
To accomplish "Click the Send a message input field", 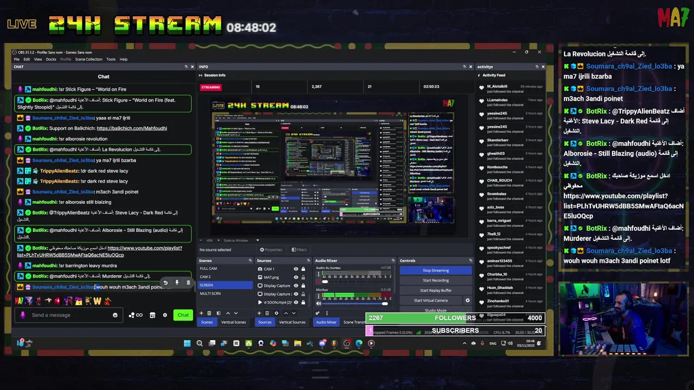I will point(69,315).
